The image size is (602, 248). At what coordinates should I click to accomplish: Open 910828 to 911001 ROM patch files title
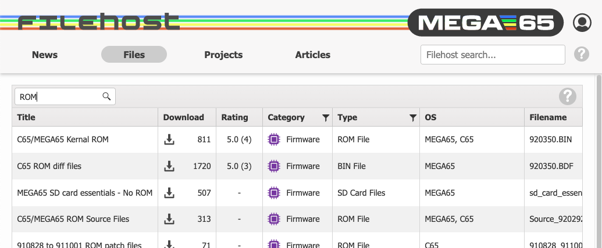79,245
